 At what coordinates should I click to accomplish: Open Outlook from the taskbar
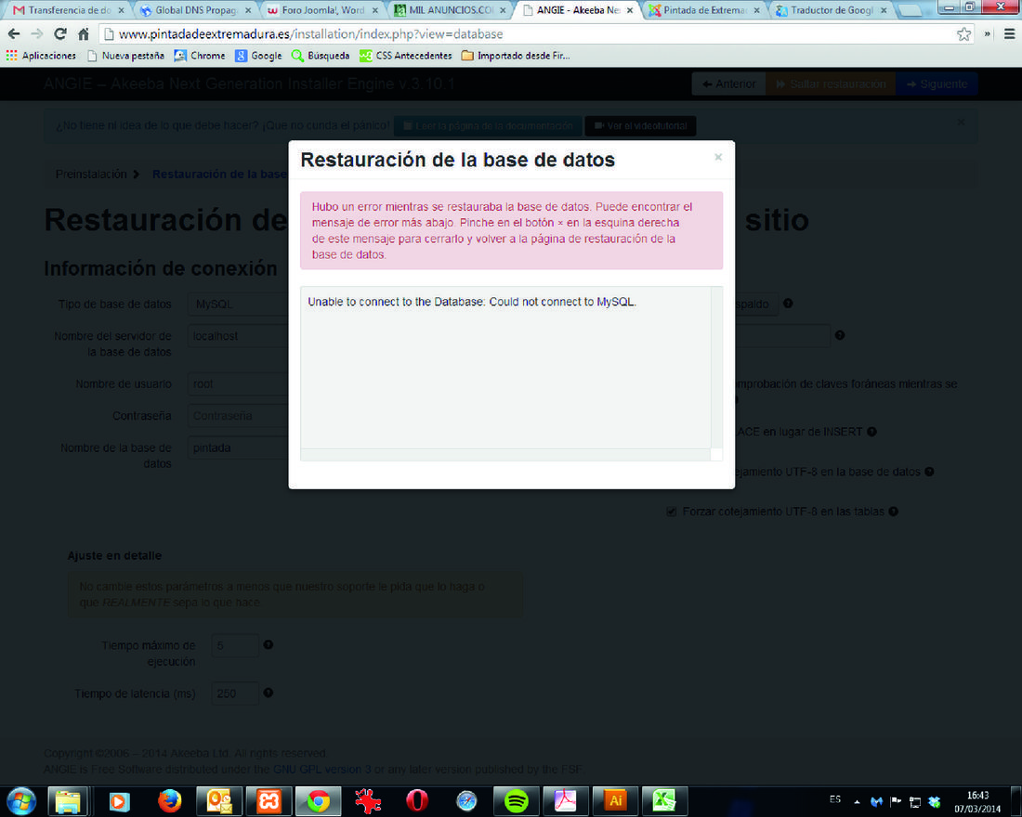pos(219,801)
